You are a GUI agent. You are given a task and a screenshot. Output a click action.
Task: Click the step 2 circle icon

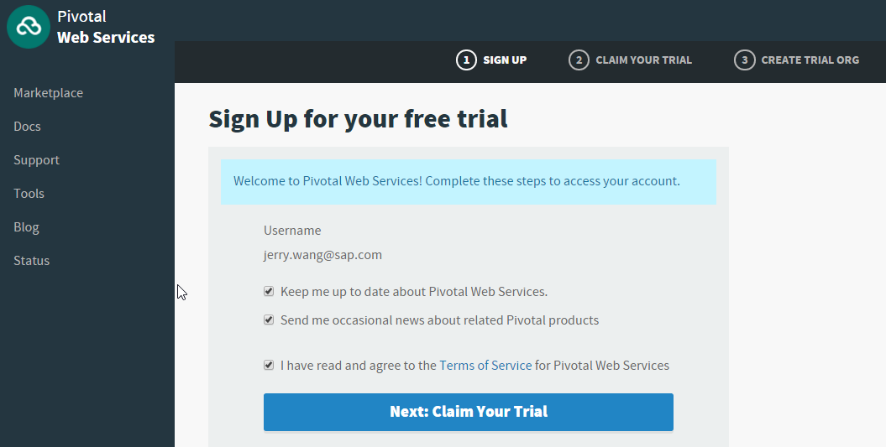(579, 60)
